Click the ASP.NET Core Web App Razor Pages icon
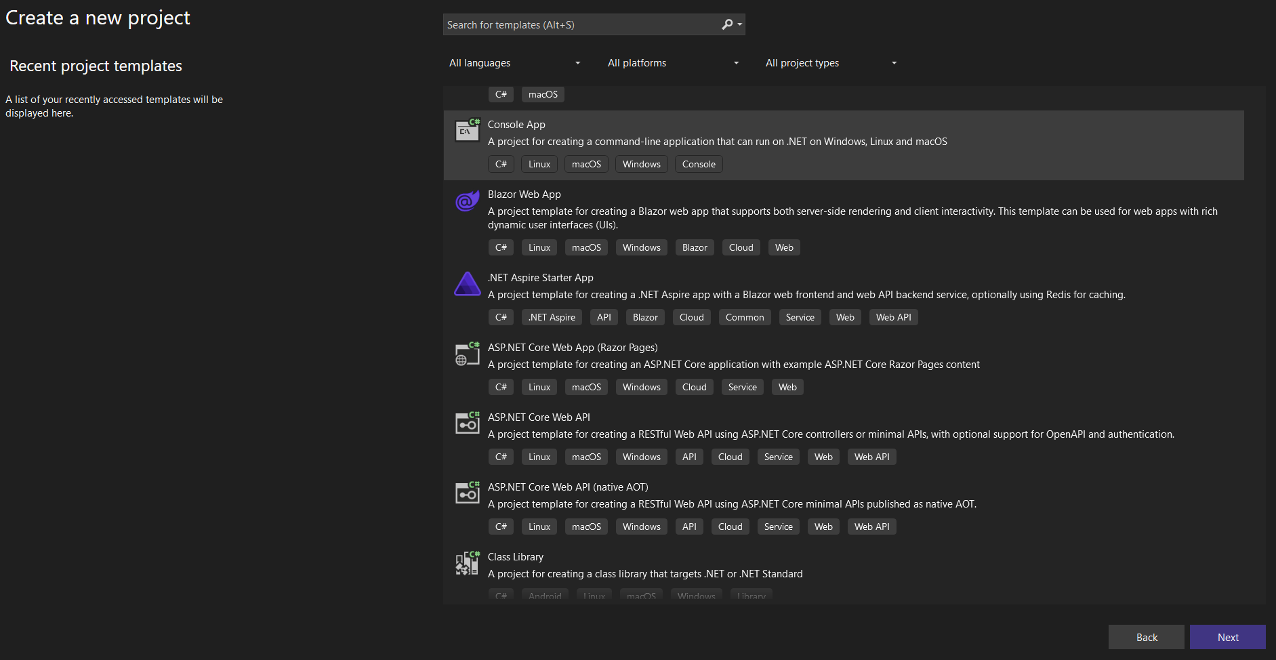Viewport: 1276px width, 660px height. 468,354
